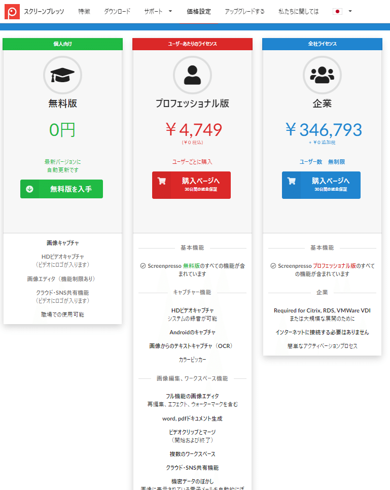Open the ダウンロード menu item

coord(117,12)
